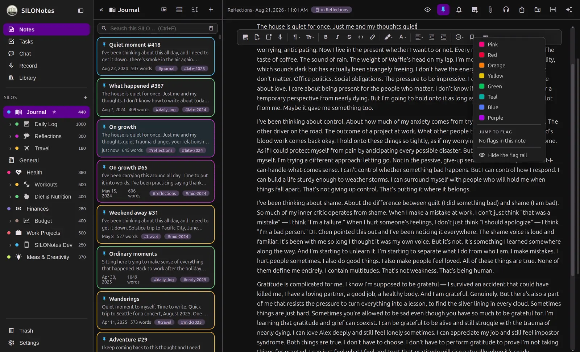Open Record section

pos(46,66)
